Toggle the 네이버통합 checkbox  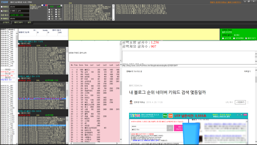point(234,38)
